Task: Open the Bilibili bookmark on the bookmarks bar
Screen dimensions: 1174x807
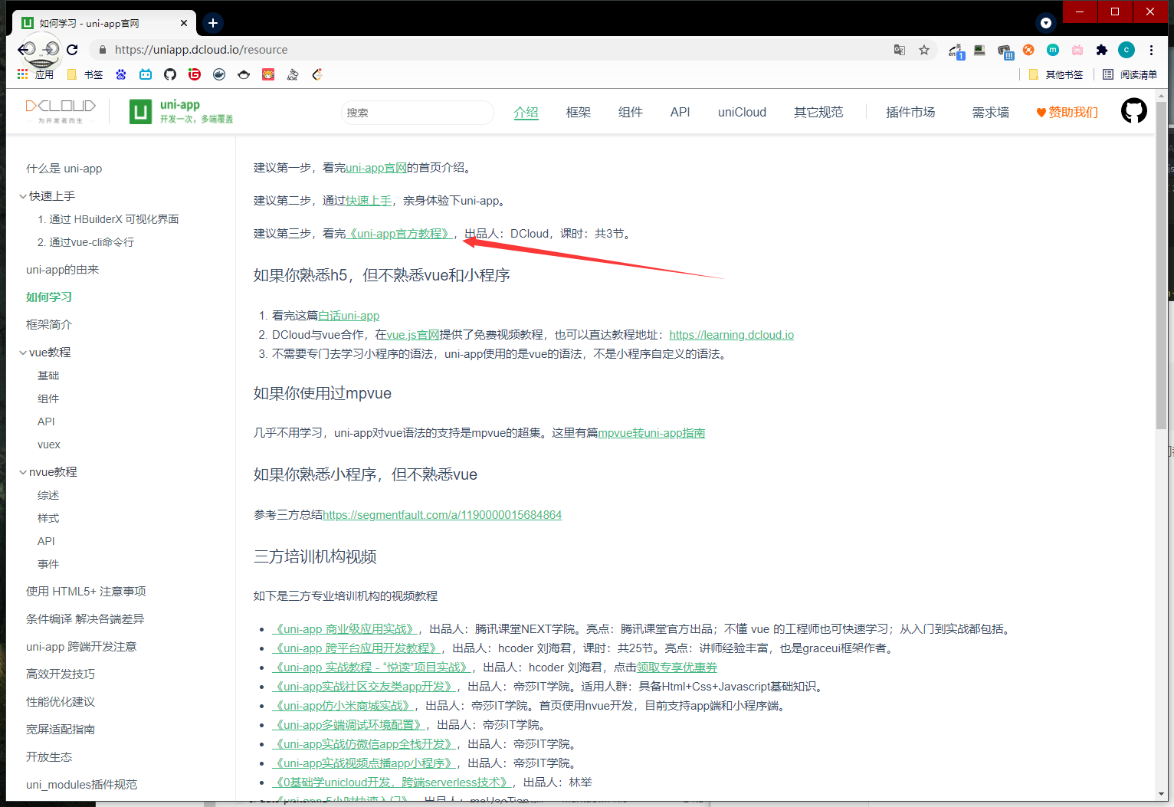Action: coord(146,74)
